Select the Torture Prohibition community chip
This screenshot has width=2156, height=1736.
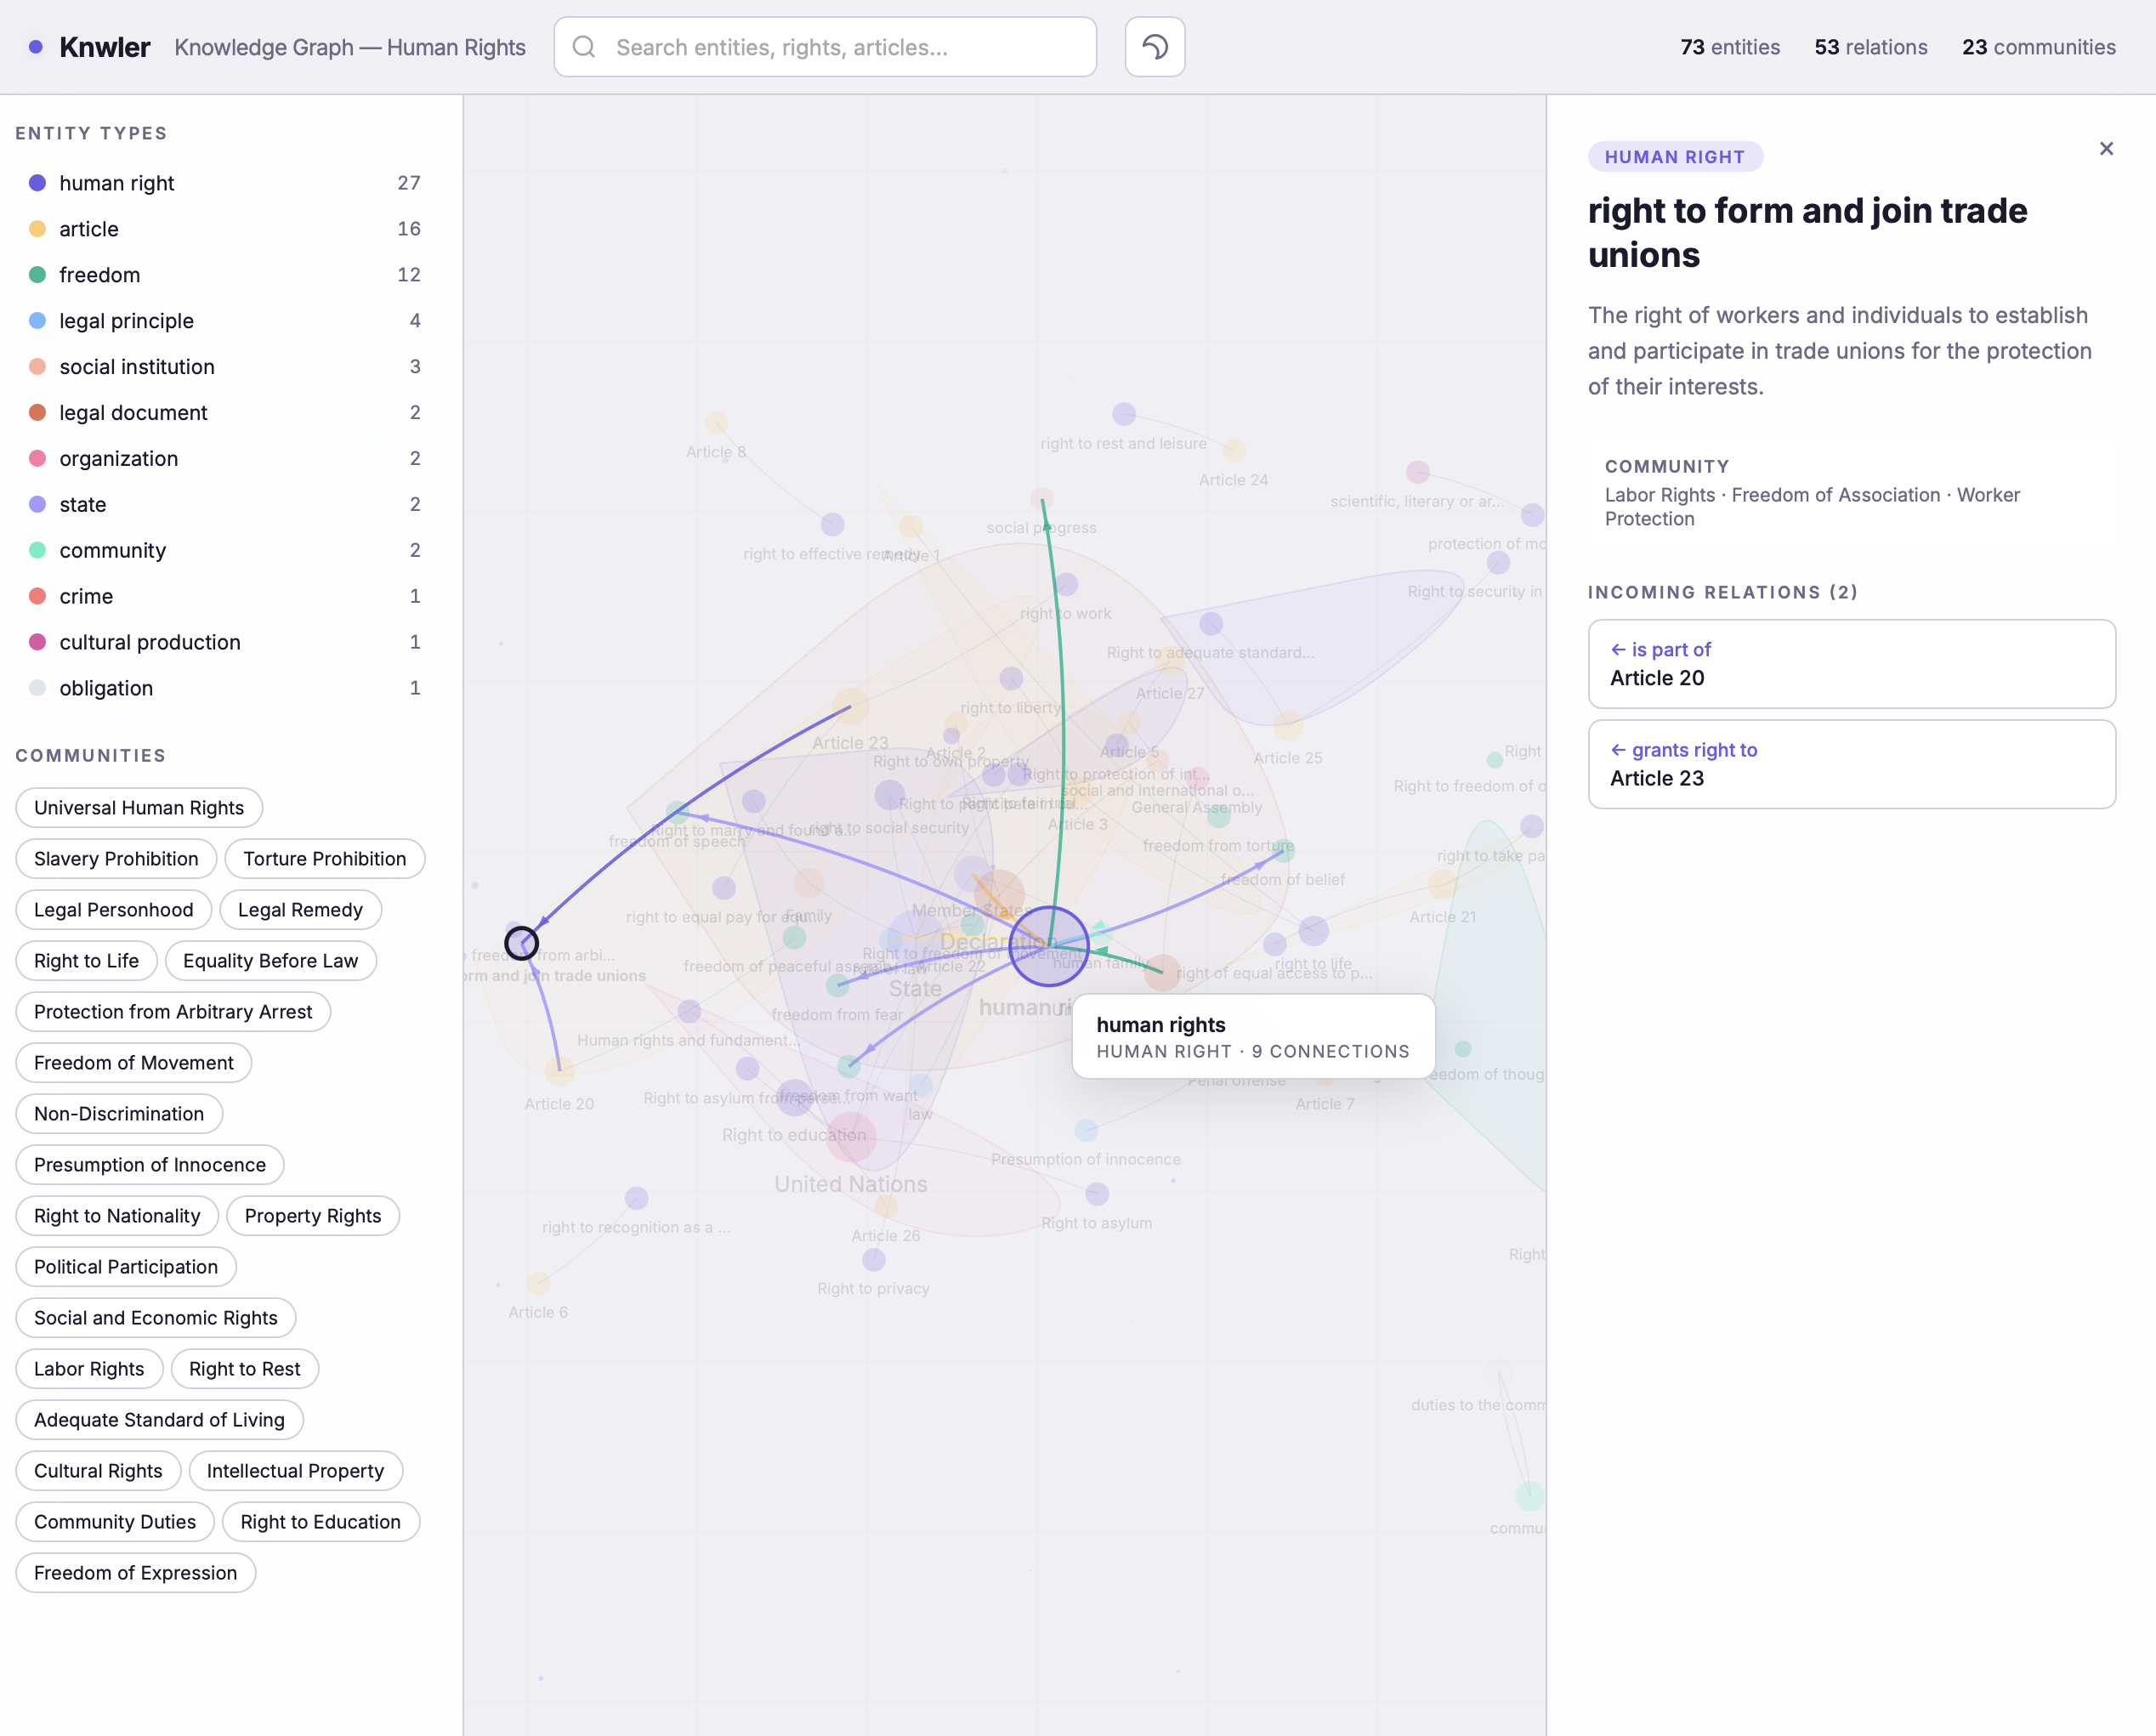click(x=324, y=859)
